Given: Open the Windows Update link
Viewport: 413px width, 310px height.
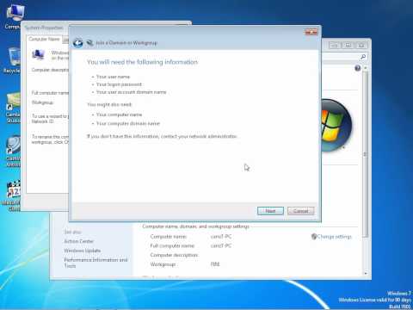Looking at the screenshot, I should pyautogui.click(x=83, y=251).
